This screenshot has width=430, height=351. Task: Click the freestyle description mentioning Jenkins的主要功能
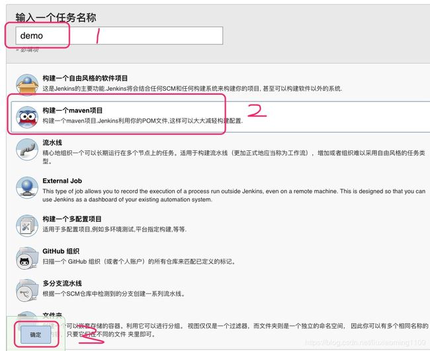click(x=193, y=89)
